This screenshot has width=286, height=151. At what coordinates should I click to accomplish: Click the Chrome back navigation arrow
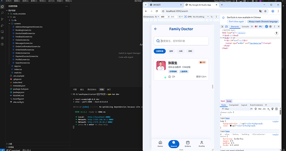coord(146,11)
